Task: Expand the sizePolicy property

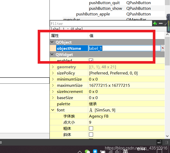Action: click(53, 73)
